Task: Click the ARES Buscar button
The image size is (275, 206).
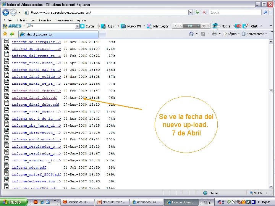Action: coord(88,26)
